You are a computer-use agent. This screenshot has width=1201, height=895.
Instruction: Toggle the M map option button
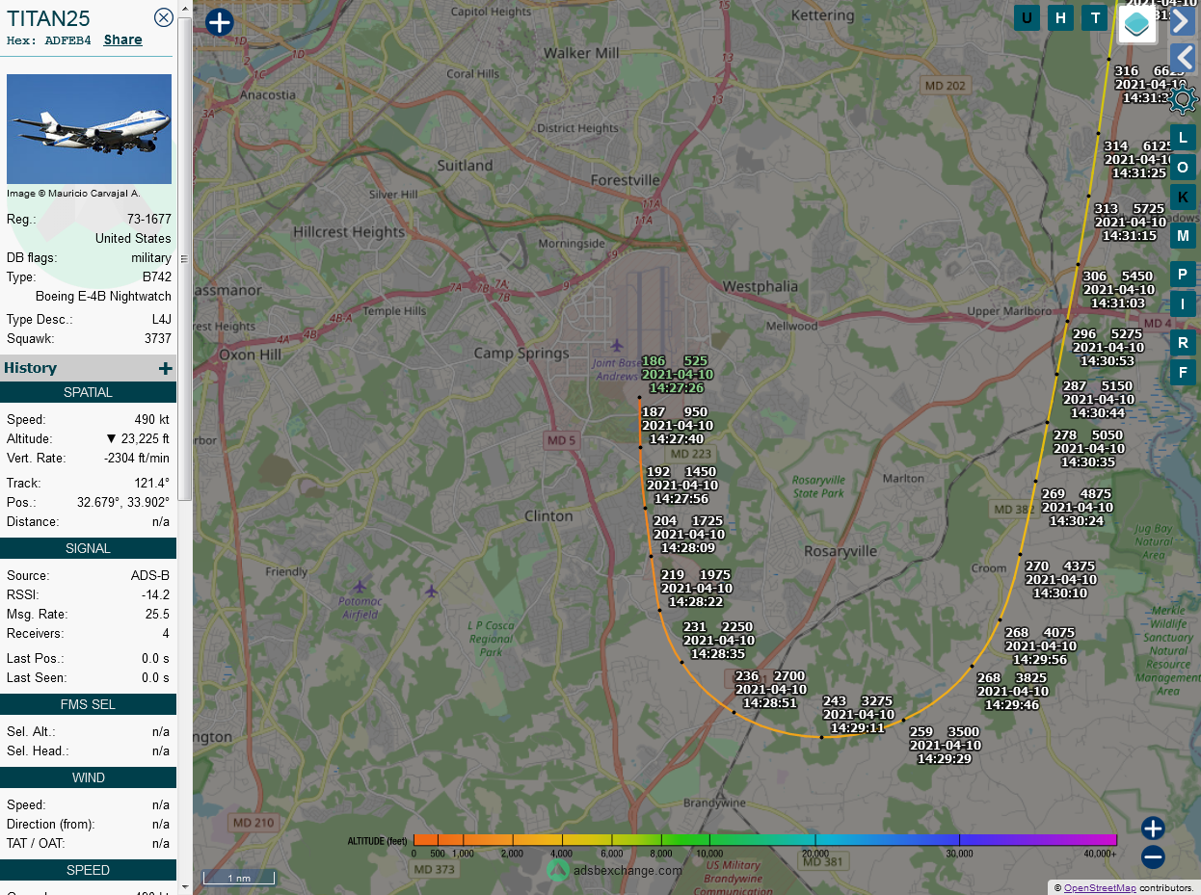pyautogui.click(x=1183, y=236)
